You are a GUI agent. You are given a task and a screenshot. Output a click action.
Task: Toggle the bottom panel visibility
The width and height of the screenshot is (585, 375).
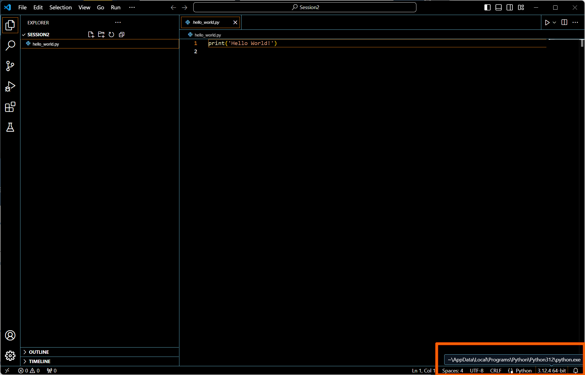(498, 7)
